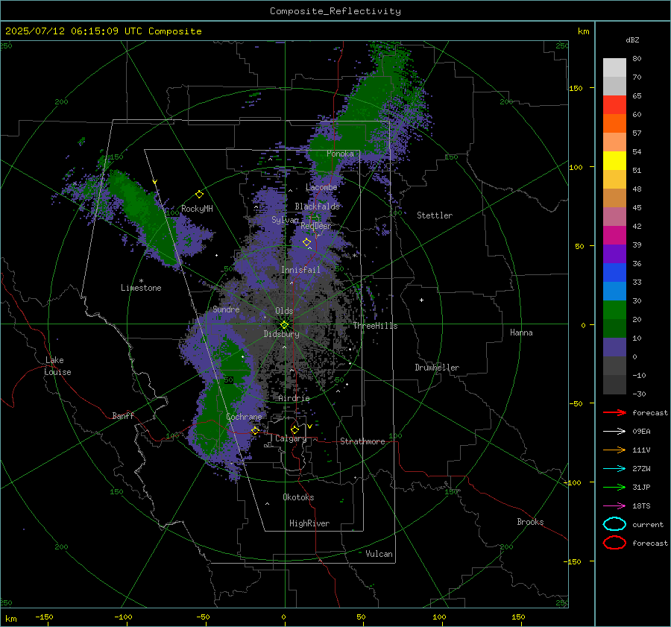This screenshot has width=671, height=627.
Task: Click the Vulcan city label
Action: (x=379, y=554)
